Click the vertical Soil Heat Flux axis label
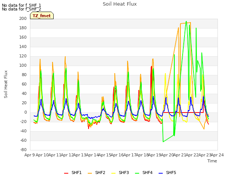 point(6,84)
